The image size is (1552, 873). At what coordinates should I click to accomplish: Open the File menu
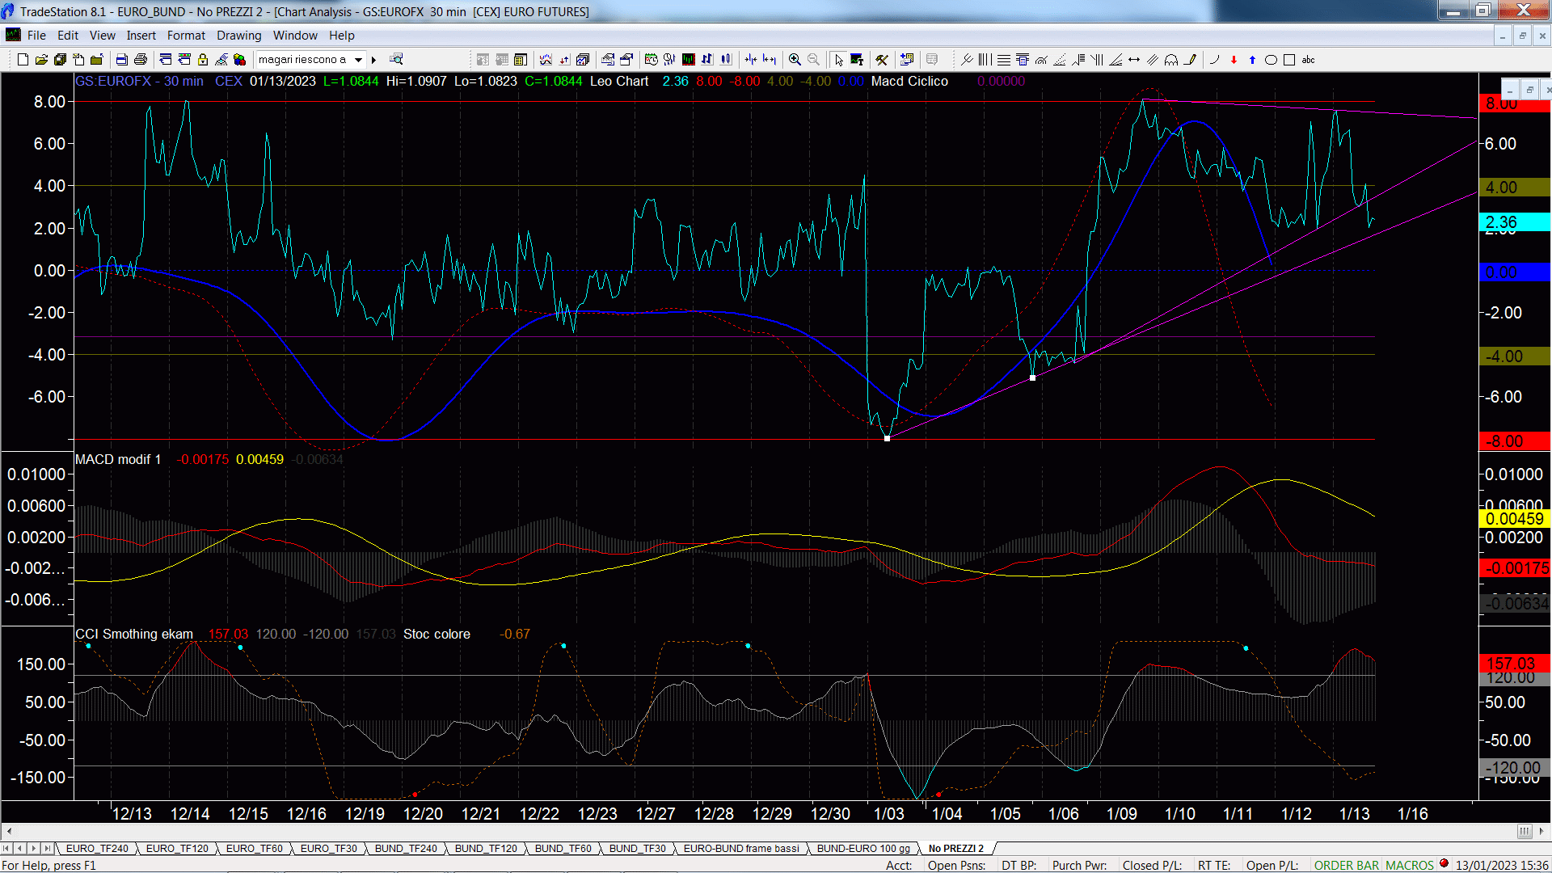36,36
